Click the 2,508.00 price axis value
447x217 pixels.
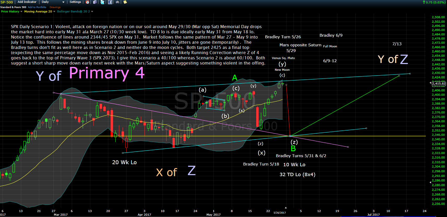click(438, 17)
